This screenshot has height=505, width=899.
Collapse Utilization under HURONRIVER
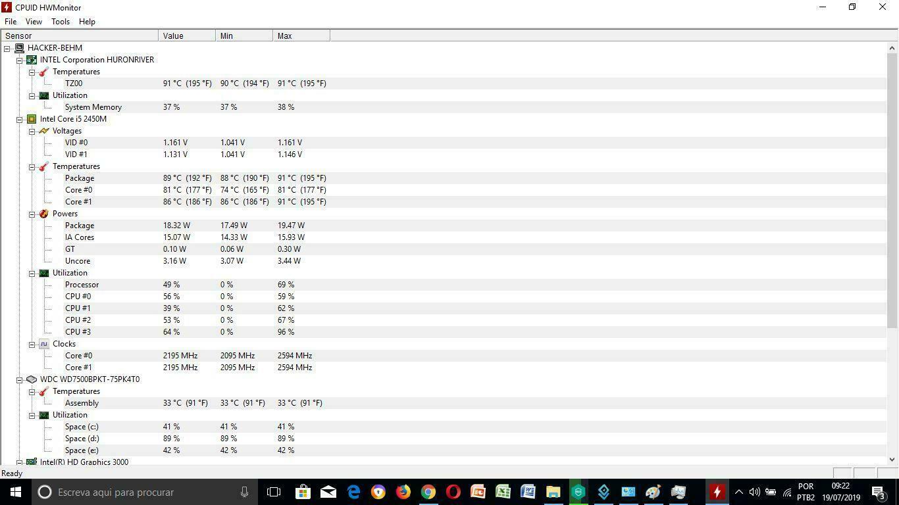32,95
